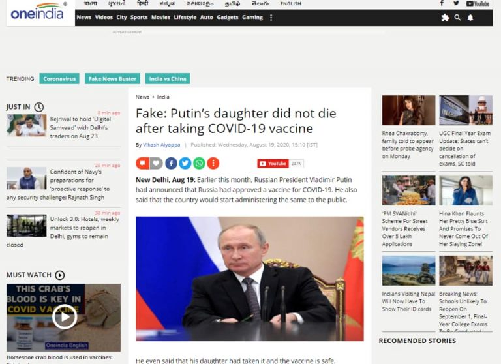Share article via Twitter share icon
Screen dimensions: 501x364
click(x=185, y=163)
